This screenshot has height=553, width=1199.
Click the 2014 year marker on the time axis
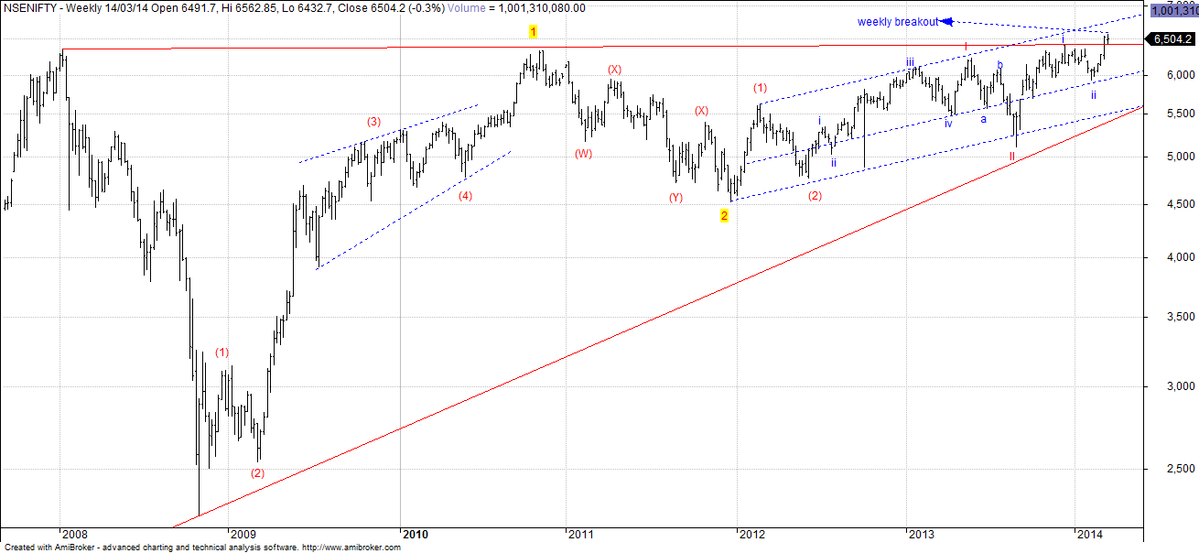[x=1090, y=535]
